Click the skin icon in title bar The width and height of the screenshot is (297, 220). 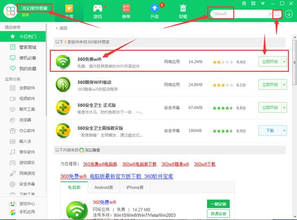[x=244, y=3]
